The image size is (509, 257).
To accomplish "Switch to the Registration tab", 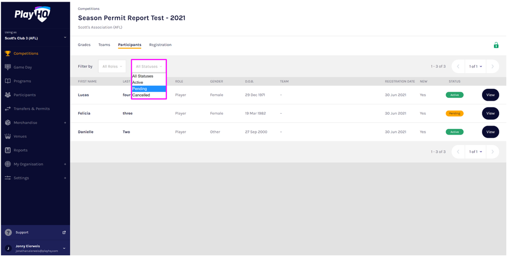I will tap(160, 45).
